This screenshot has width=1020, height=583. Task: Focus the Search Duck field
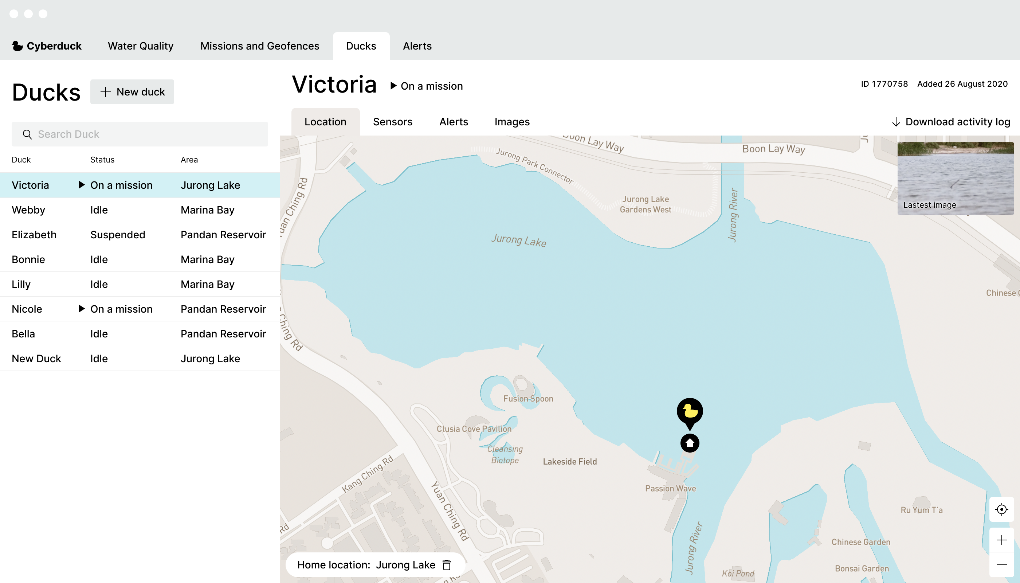point(148,134)
